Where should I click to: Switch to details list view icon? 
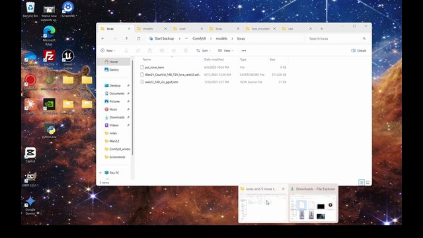362,182
